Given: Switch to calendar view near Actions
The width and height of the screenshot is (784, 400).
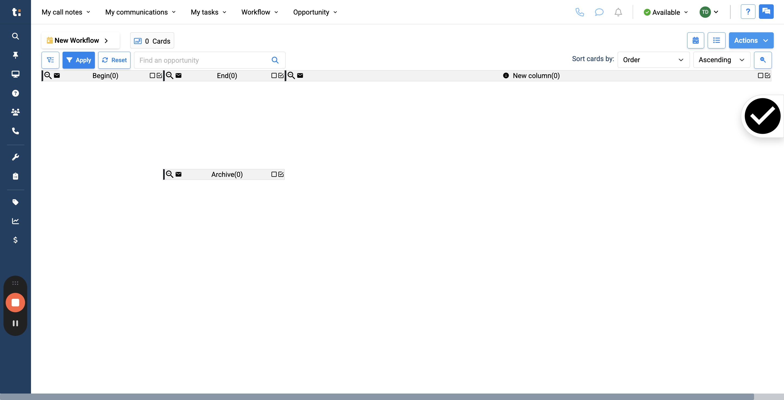Looking at the screenshot, I should pos(696,40).
